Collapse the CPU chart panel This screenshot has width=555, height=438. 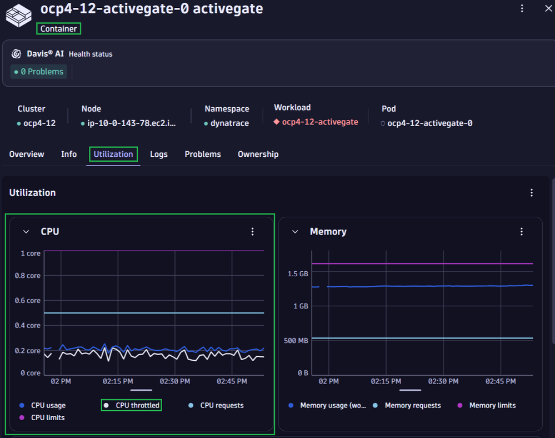pos(26,232)
